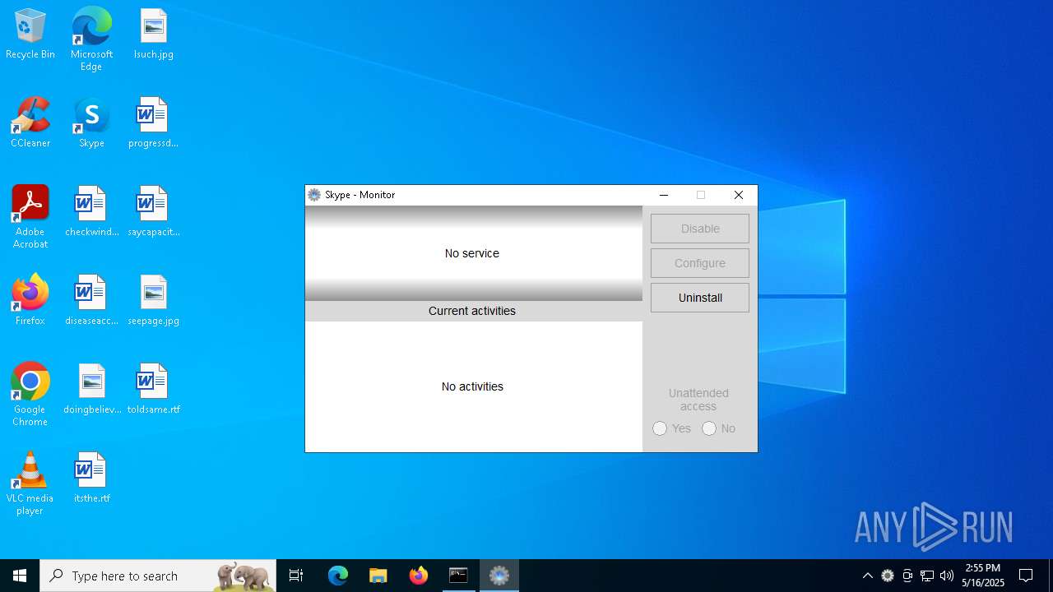Image resolution: width=1053 pixels, height=592 pixels.
Task: Select the seepage.jpg image file
Action: coord(154,301)
